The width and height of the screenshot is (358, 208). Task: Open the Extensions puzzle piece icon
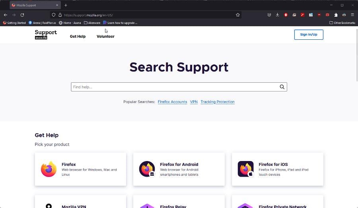[336, 15]
